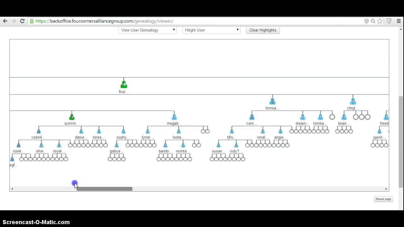Screen dimensions: 404x227
Task: Click the 'bando...' user node
Action: pyautogui.click(x=165, y=145)
